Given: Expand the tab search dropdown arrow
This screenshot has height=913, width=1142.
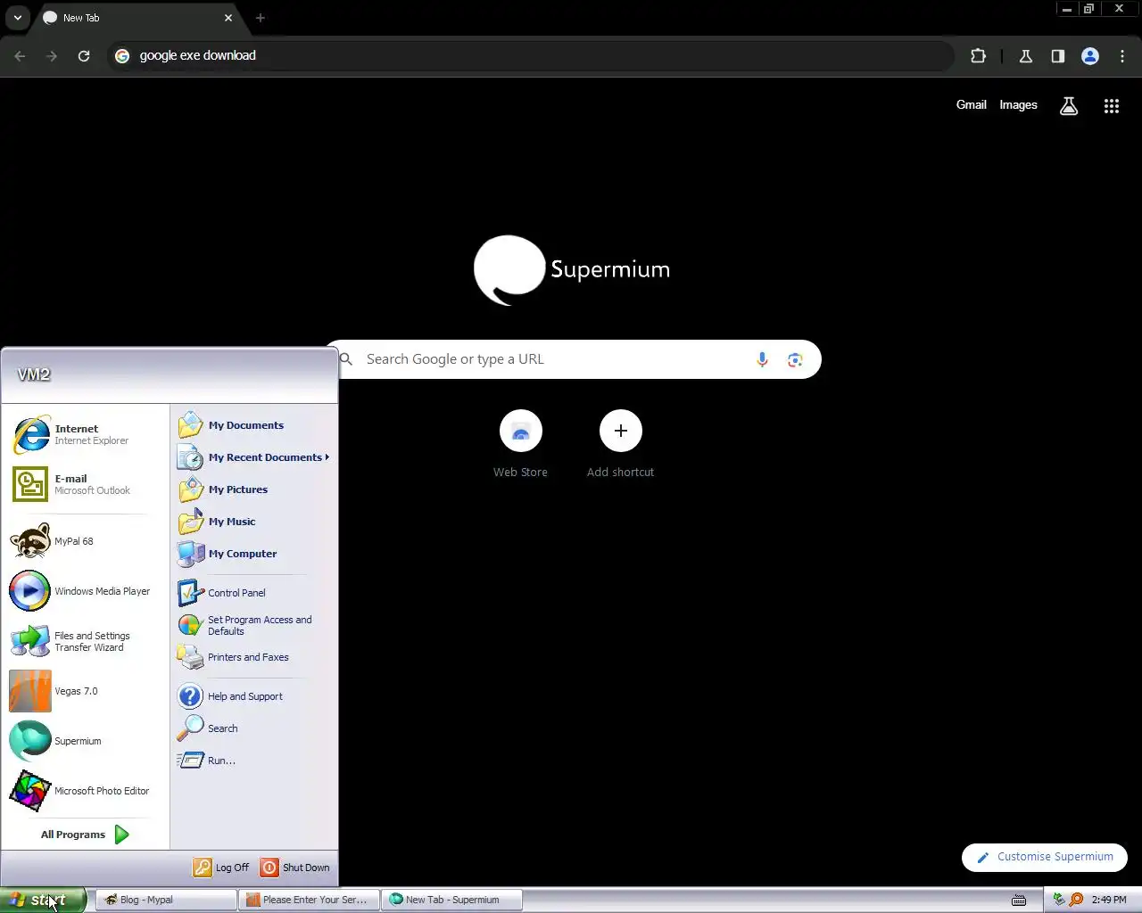Looking at the screenshot, I should coord(18,18).
